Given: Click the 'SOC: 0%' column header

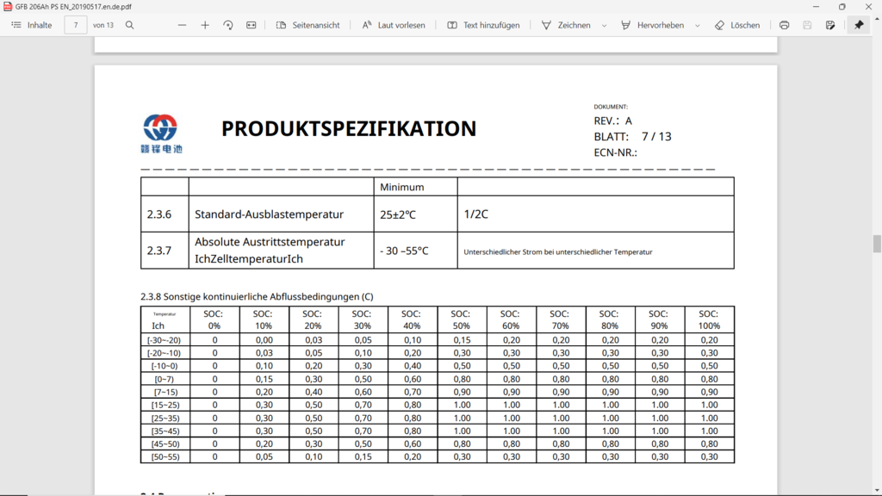Looking at the screenshot, I should (214, 319).
